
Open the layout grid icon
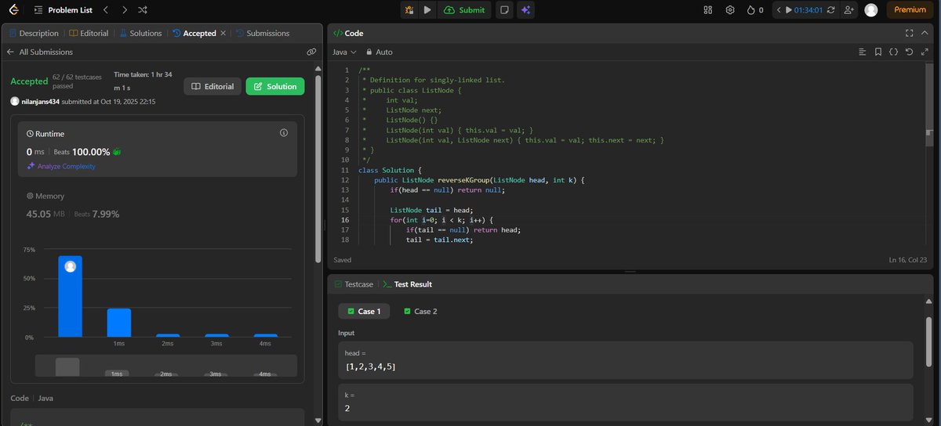pyautogui.click(x=707, y=10)
